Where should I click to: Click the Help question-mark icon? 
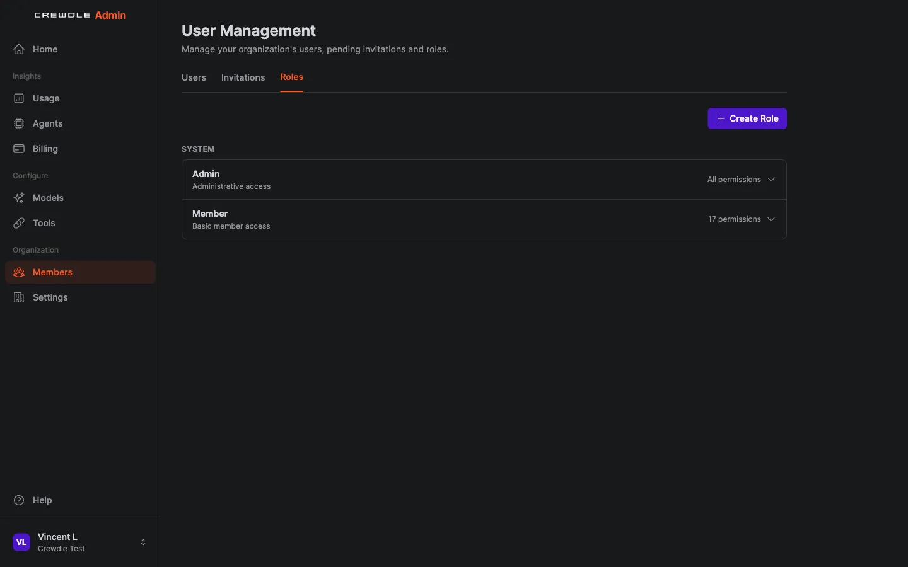click(x=19, y=500)
